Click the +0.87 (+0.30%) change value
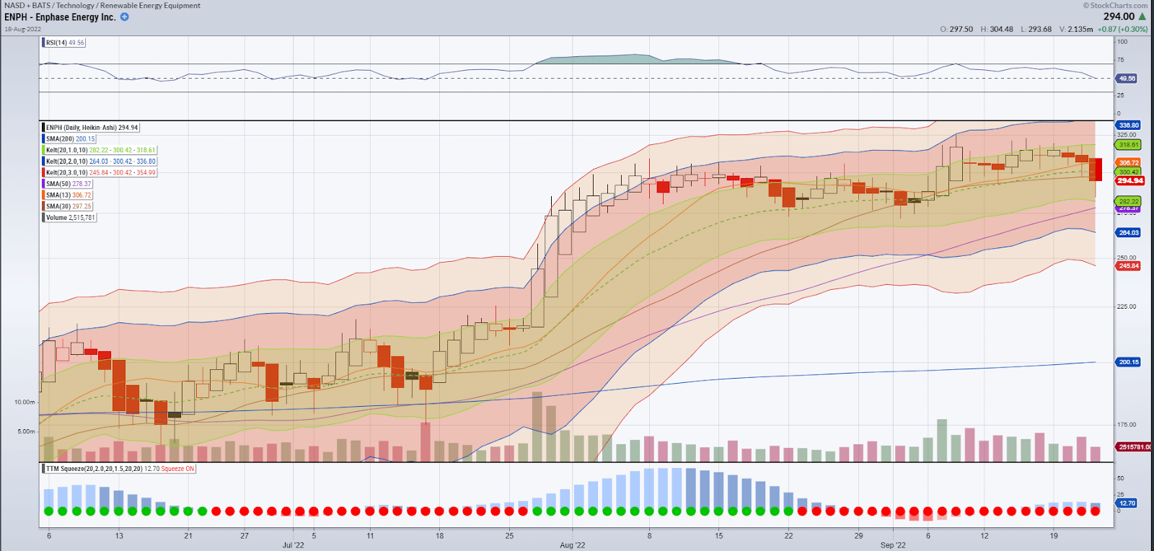 [x=1123, y=30]
